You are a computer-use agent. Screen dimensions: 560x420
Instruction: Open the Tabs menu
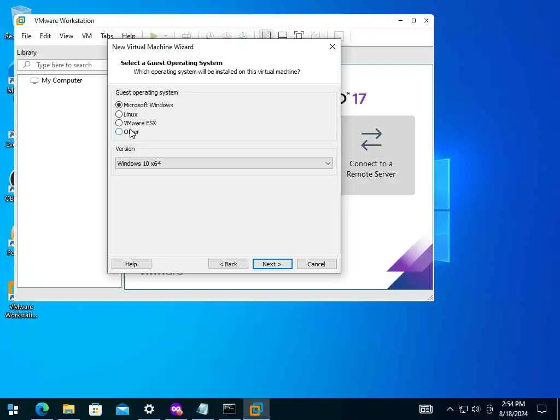coord(107,36)
